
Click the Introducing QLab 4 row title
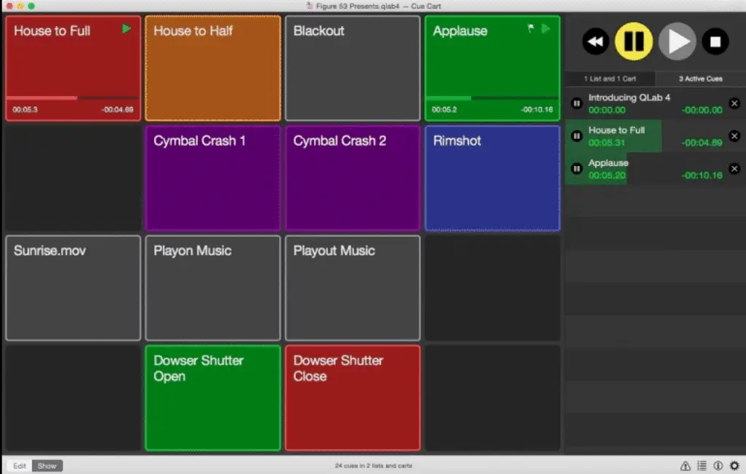pos(629,97)
